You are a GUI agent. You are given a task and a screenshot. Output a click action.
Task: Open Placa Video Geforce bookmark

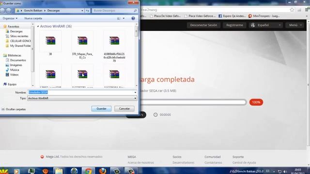click(x=200, y=16)
